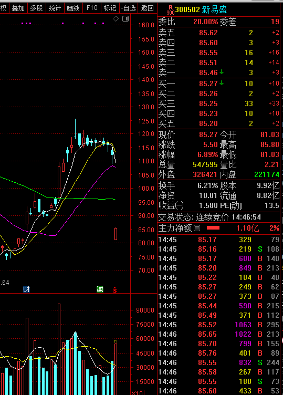The height and width of the screenshot is (395, 283).
Task: Click the 160.0 price axis label
Action: tap(146, 25)
